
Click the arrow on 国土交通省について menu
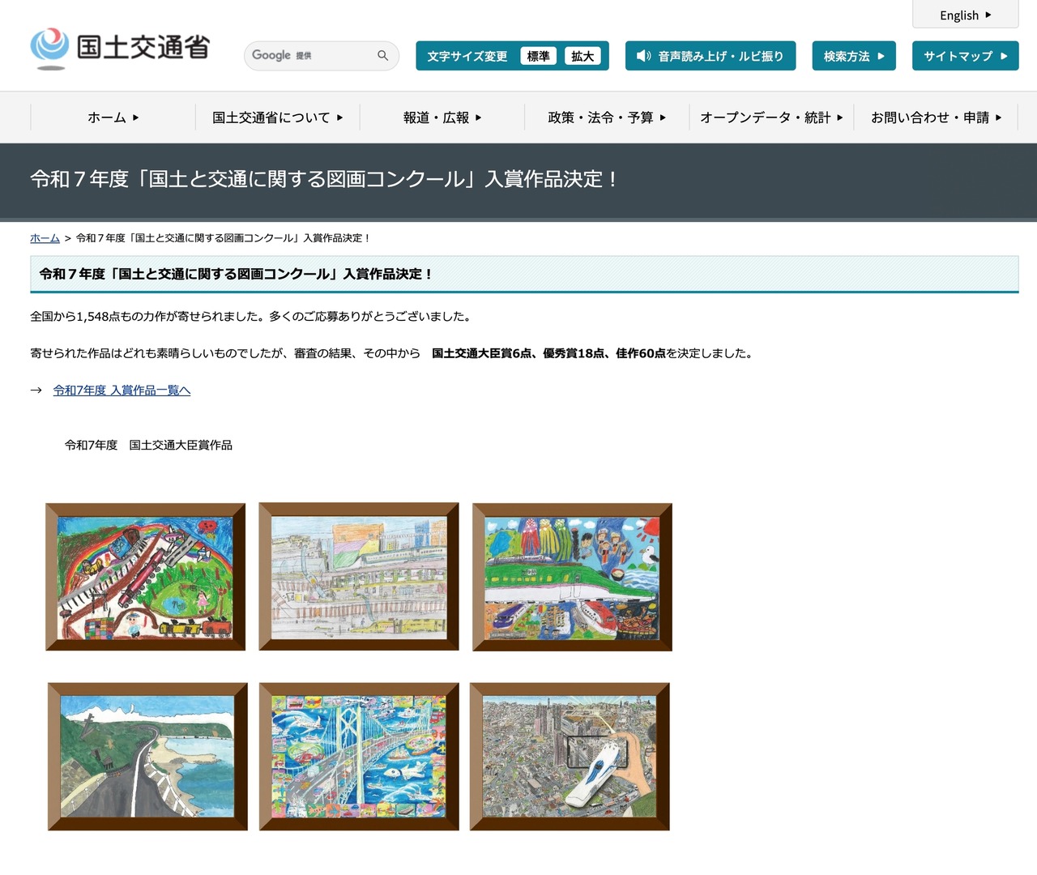(x=339, y=117)
